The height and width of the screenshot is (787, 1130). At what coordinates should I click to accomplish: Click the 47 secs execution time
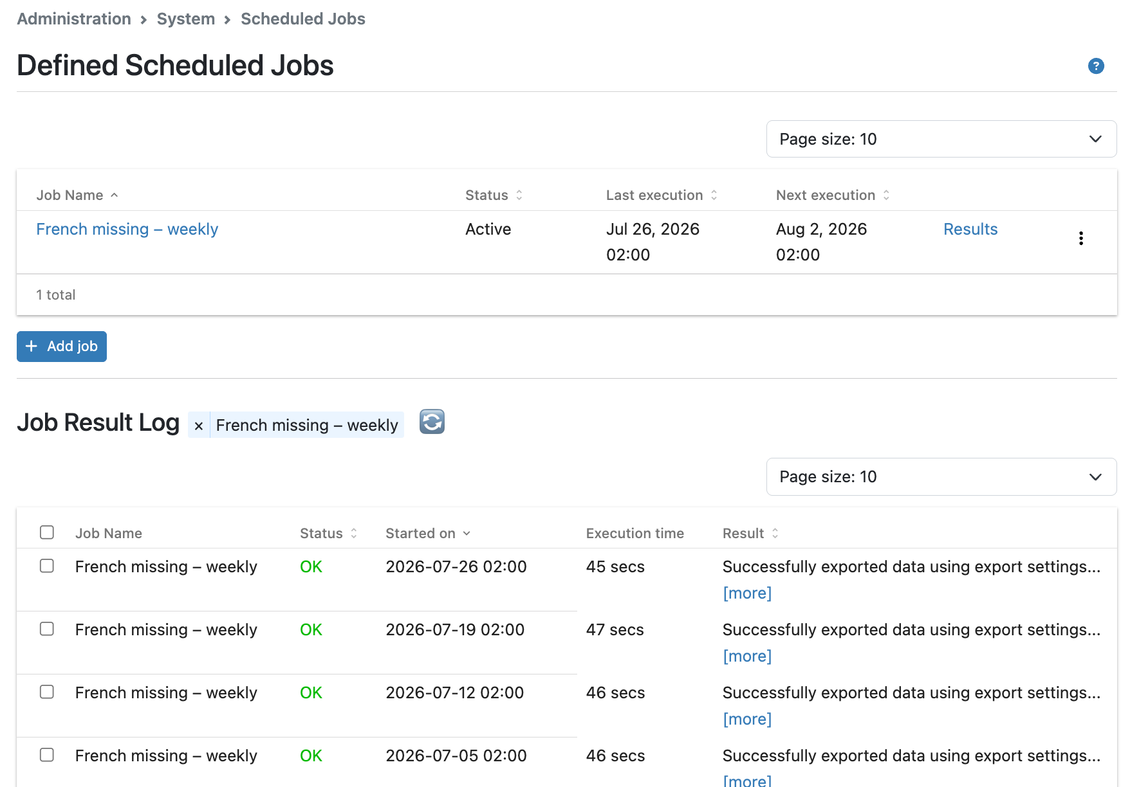615,629
